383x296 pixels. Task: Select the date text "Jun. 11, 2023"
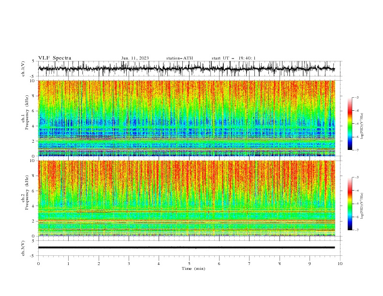[135, 58]
